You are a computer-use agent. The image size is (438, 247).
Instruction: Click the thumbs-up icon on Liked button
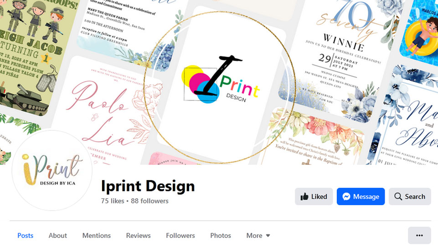coord(304,197)
